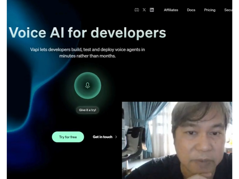The image size is (239, 179).
Task: Follow the Get in touch link
Action: tap(102, 137)
